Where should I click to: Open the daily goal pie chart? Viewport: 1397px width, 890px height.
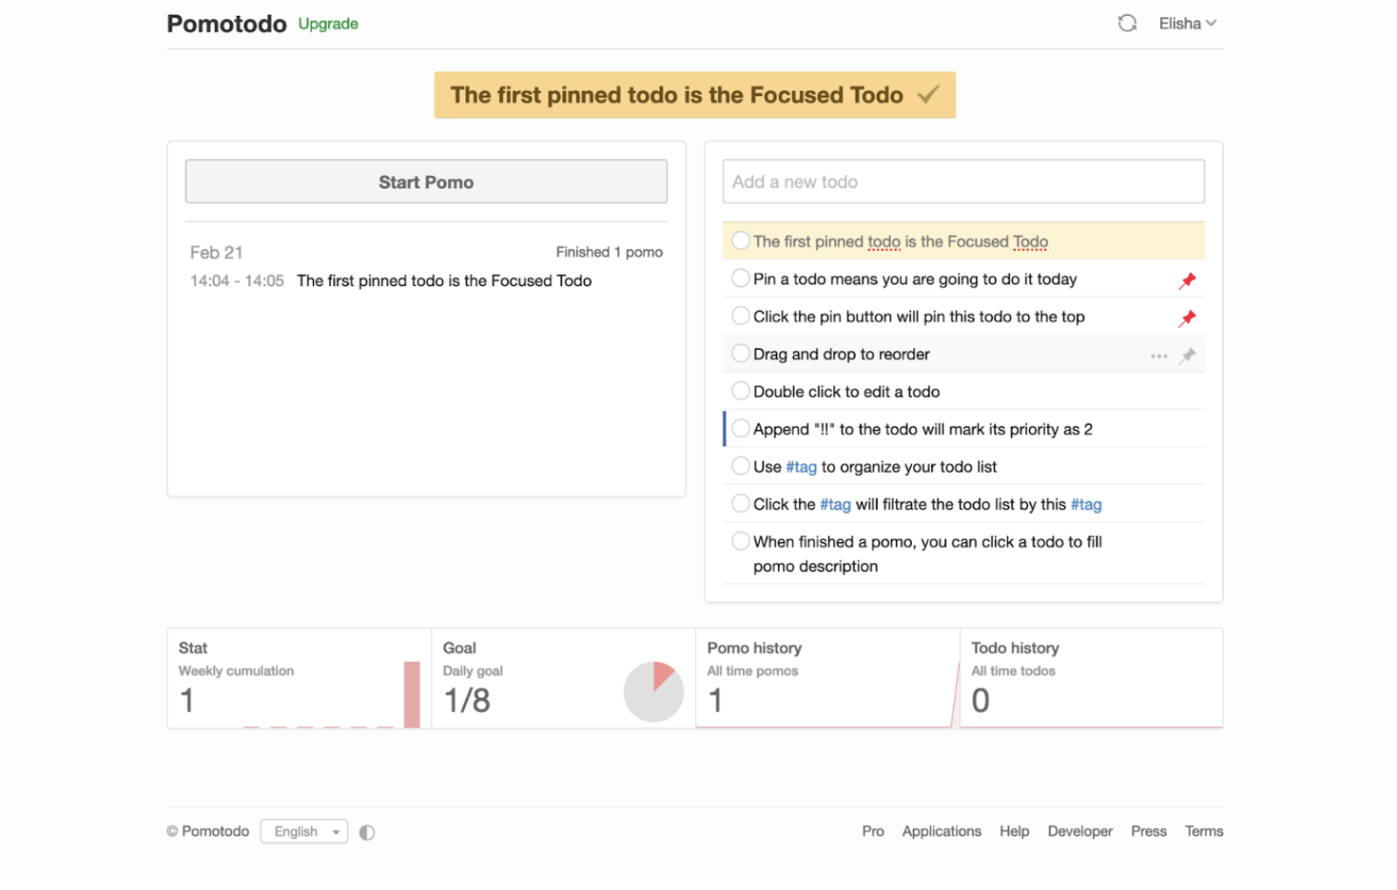coord(653,692)
